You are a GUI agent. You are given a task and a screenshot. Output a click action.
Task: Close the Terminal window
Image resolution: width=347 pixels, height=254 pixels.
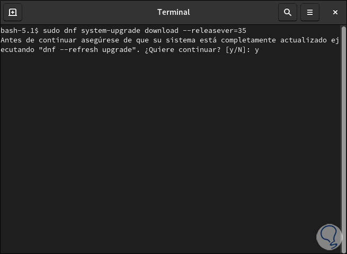click(335, 12)
